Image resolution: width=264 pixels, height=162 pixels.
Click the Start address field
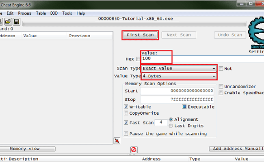pyautogui.click(x=177, y=91)
